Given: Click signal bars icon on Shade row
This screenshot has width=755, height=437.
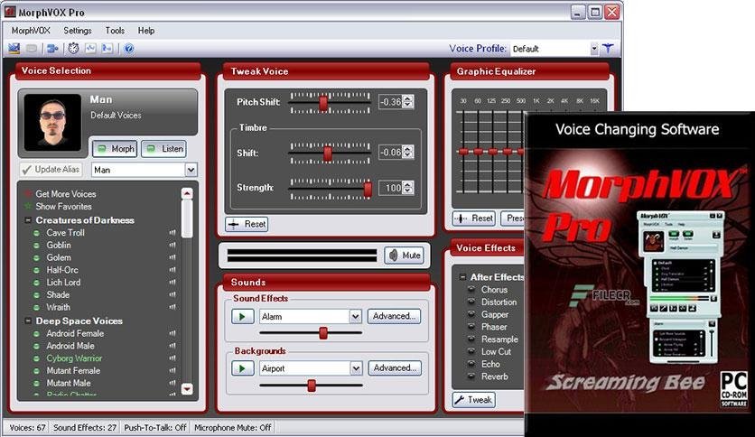Looking at the screenshot, I should click(x=172, y=295).
